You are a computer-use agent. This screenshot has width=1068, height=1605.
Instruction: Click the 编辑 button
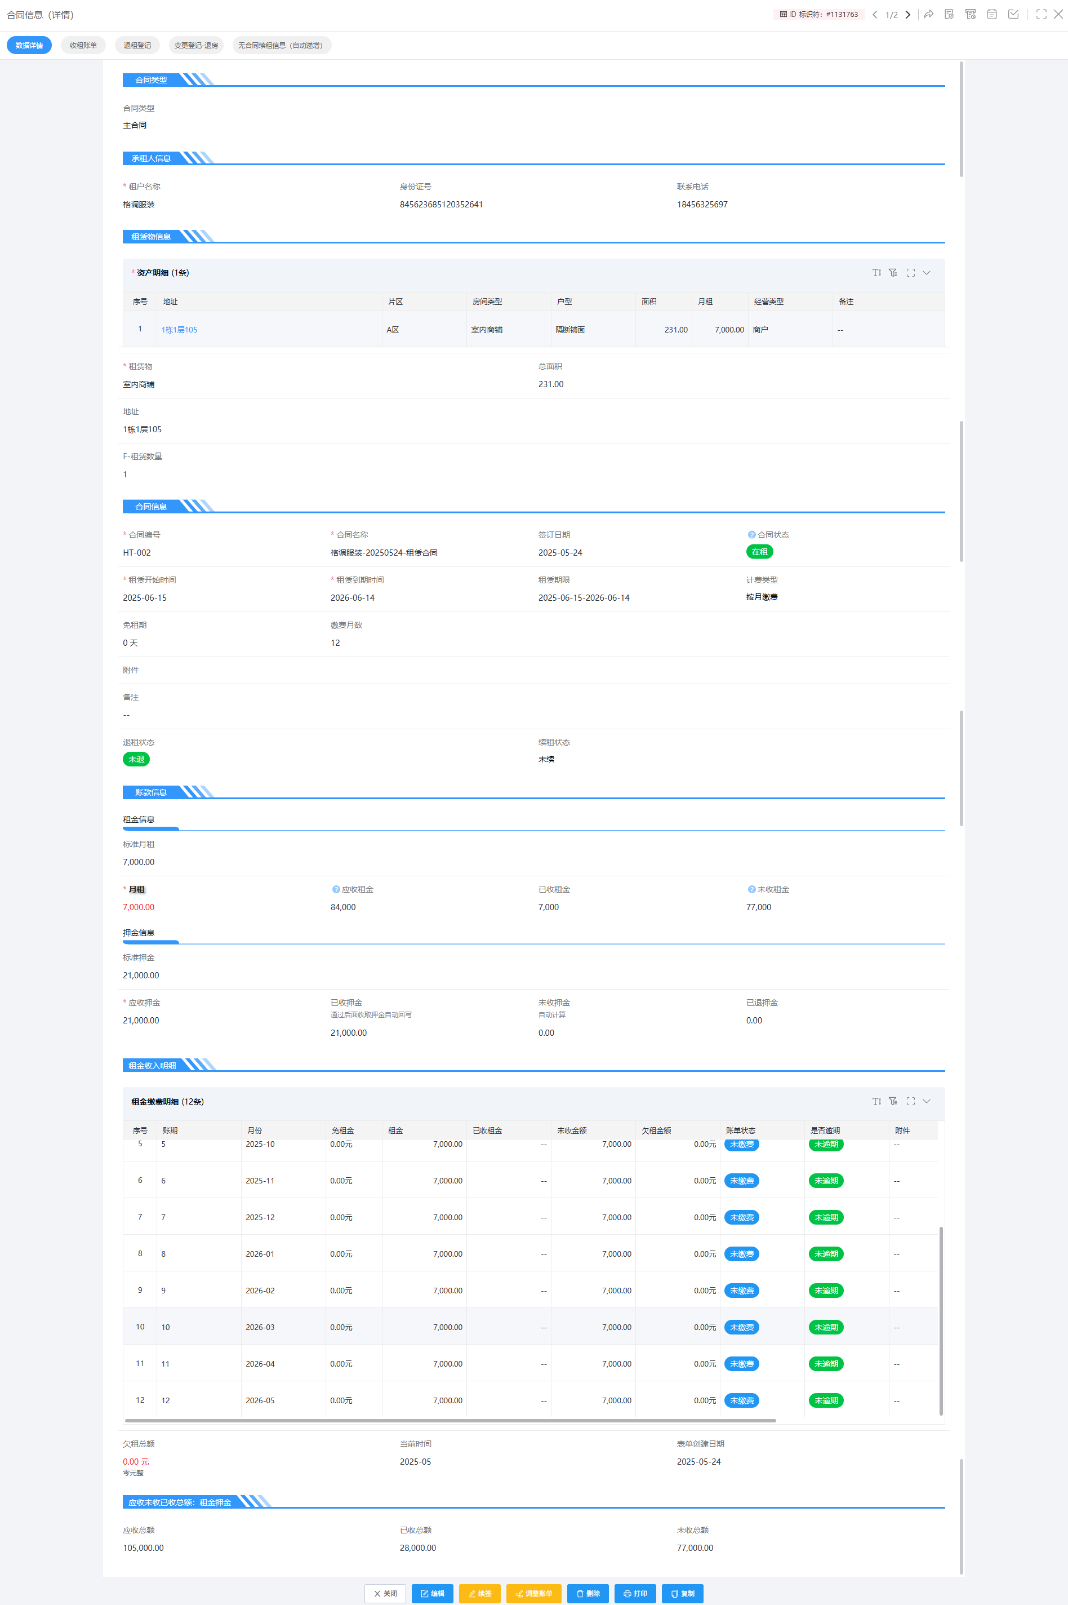pyautogui.click(x=433, y=1593)
